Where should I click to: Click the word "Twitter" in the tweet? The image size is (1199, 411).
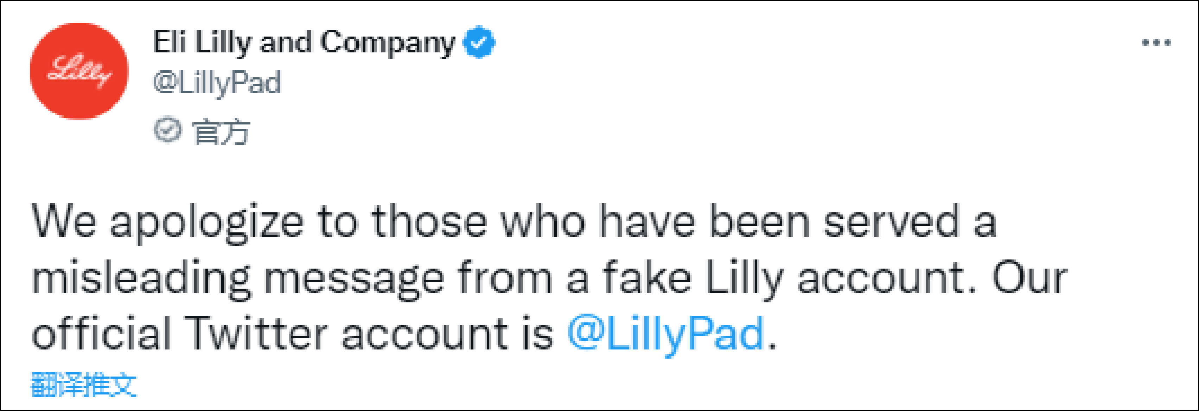click(256, 333)
